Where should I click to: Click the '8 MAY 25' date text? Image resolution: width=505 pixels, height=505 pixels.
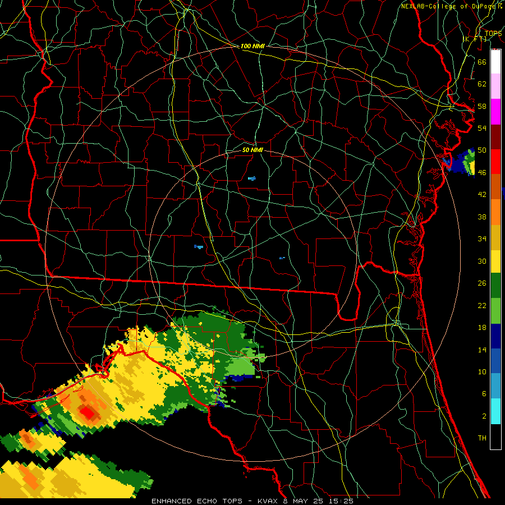coord(304,501)
